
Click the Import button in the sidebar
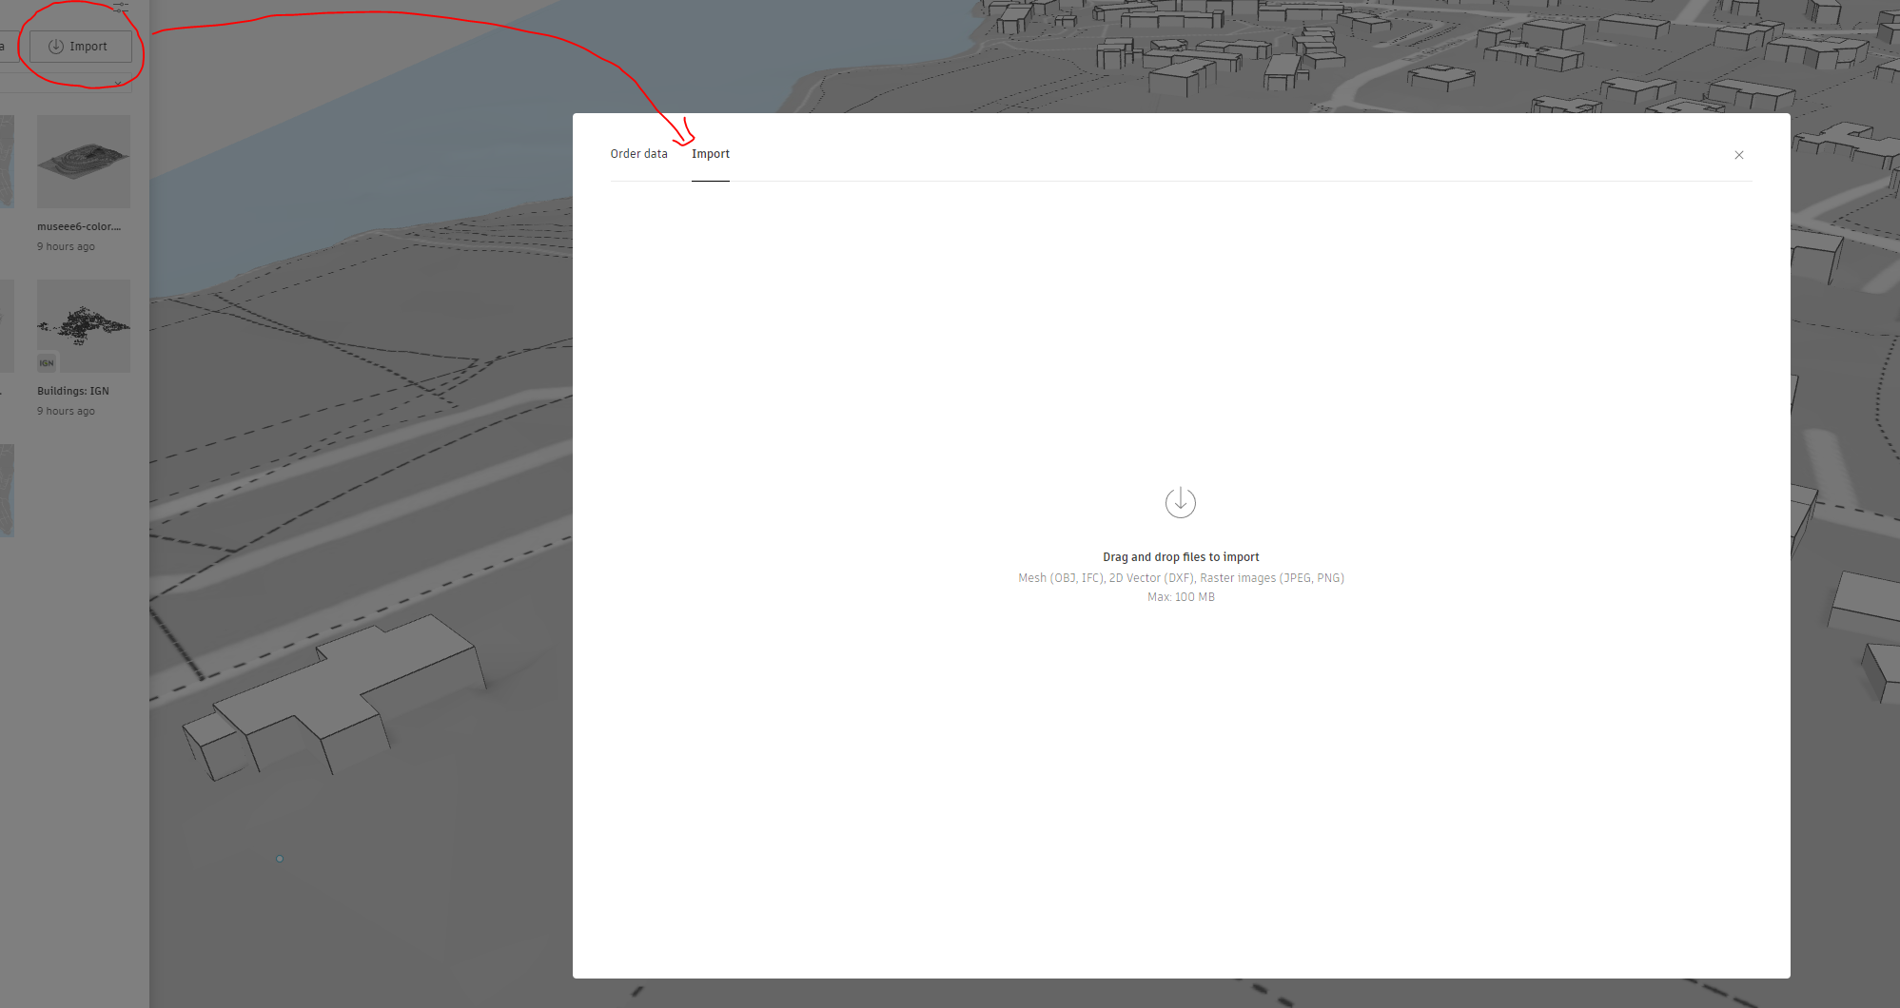pos(81,47)
